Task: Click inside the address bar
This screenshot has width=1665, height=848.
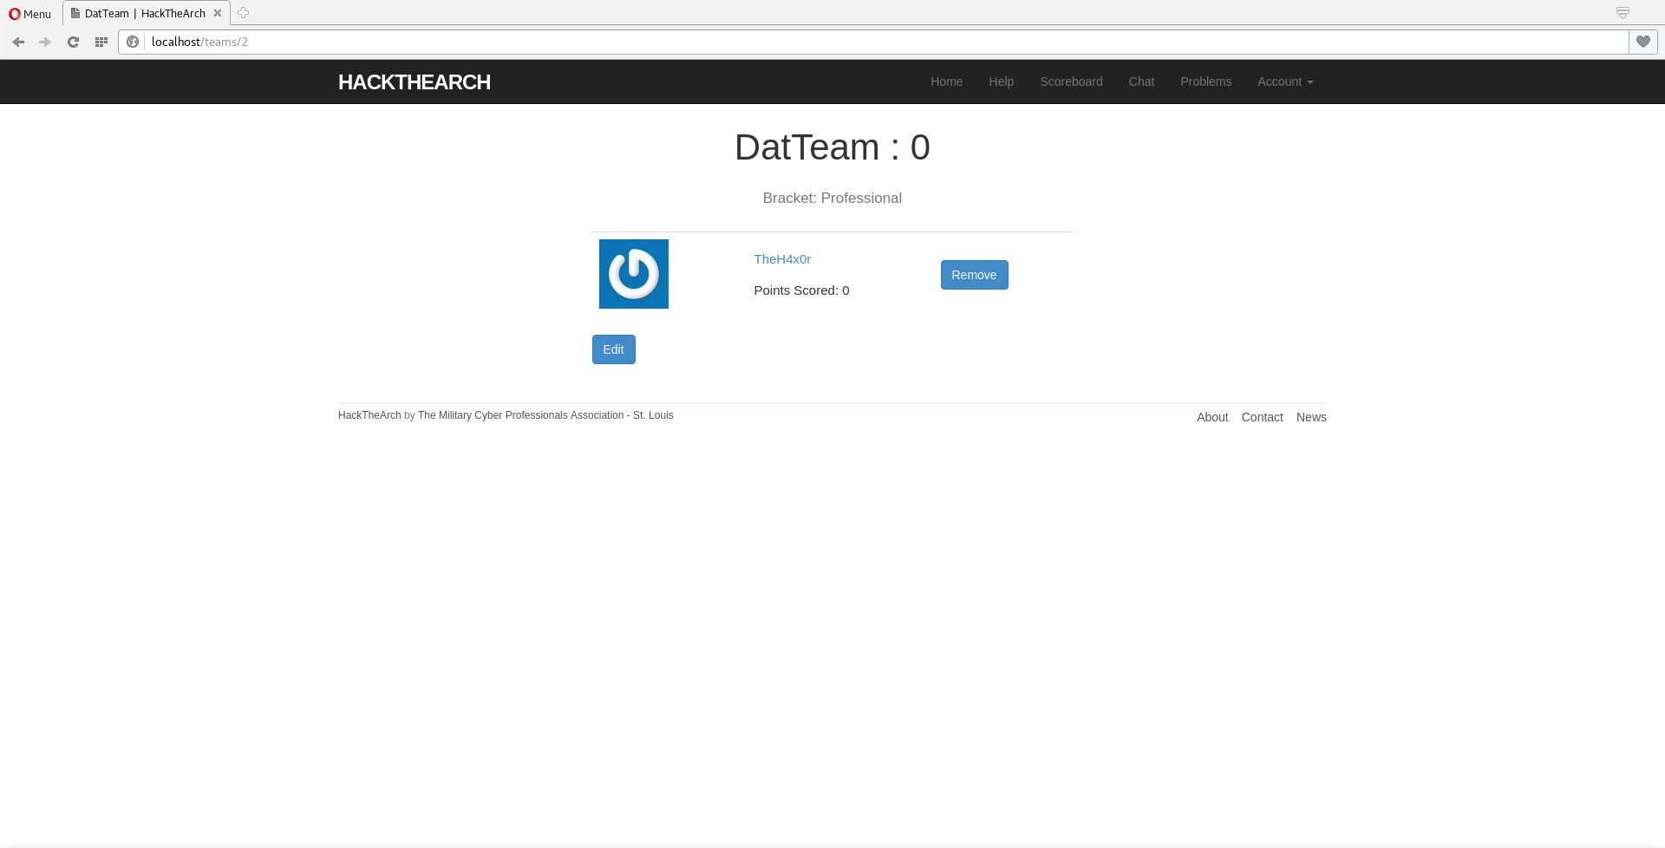Action: 520,42
